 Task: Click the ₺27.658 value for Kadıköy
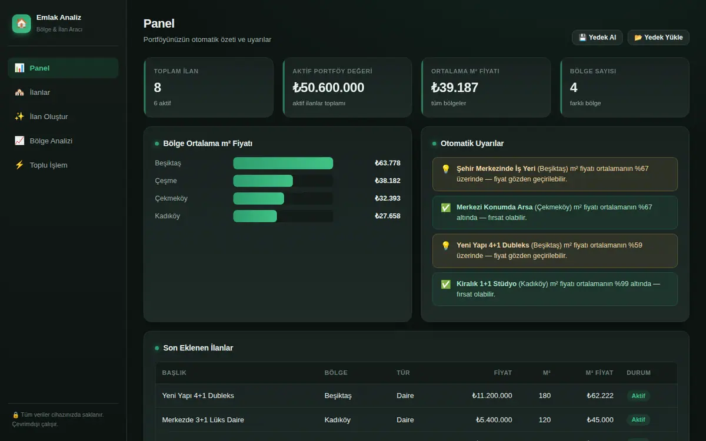388,216
